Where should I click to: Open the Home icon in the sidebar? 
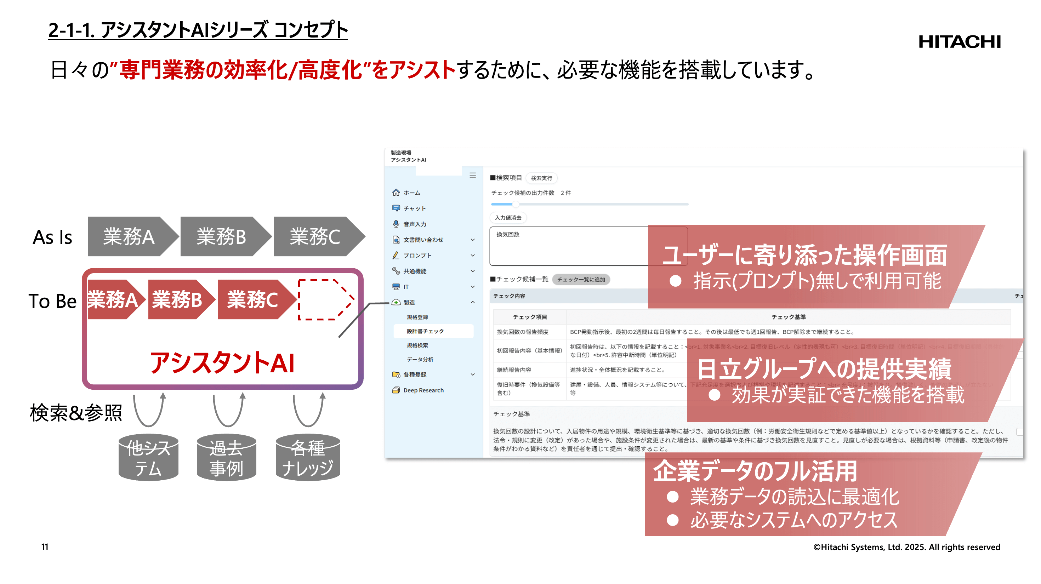[396, 193]
